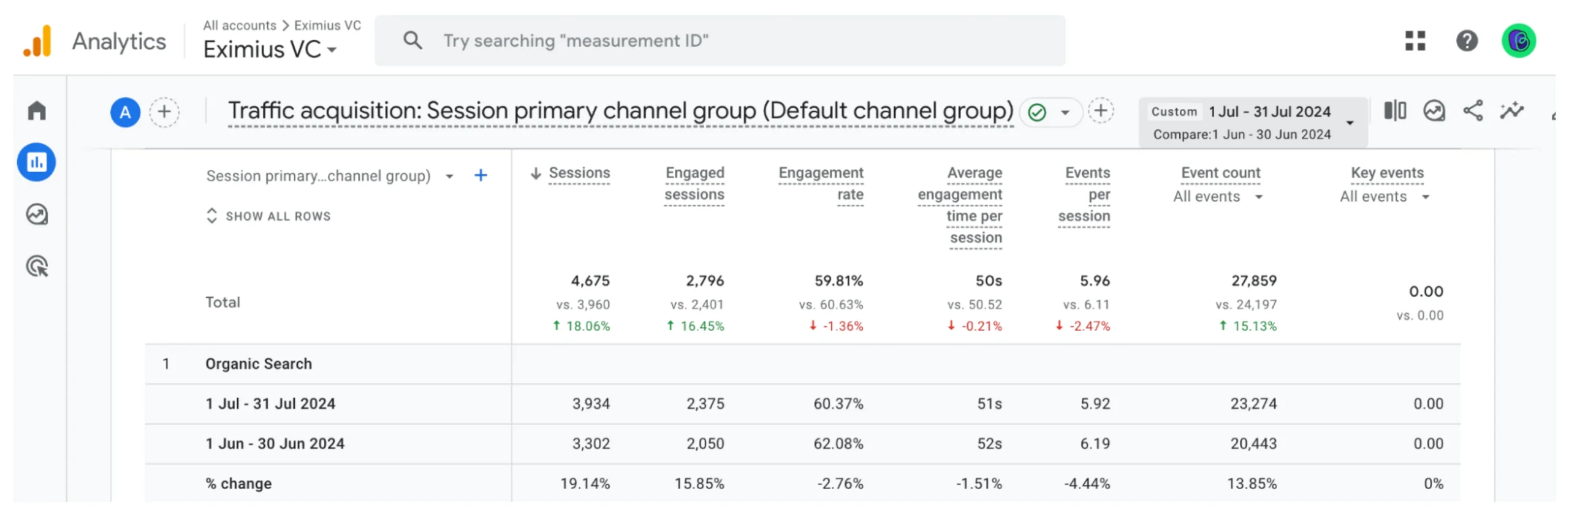Click the search field for measurement ID

point(720,40)
